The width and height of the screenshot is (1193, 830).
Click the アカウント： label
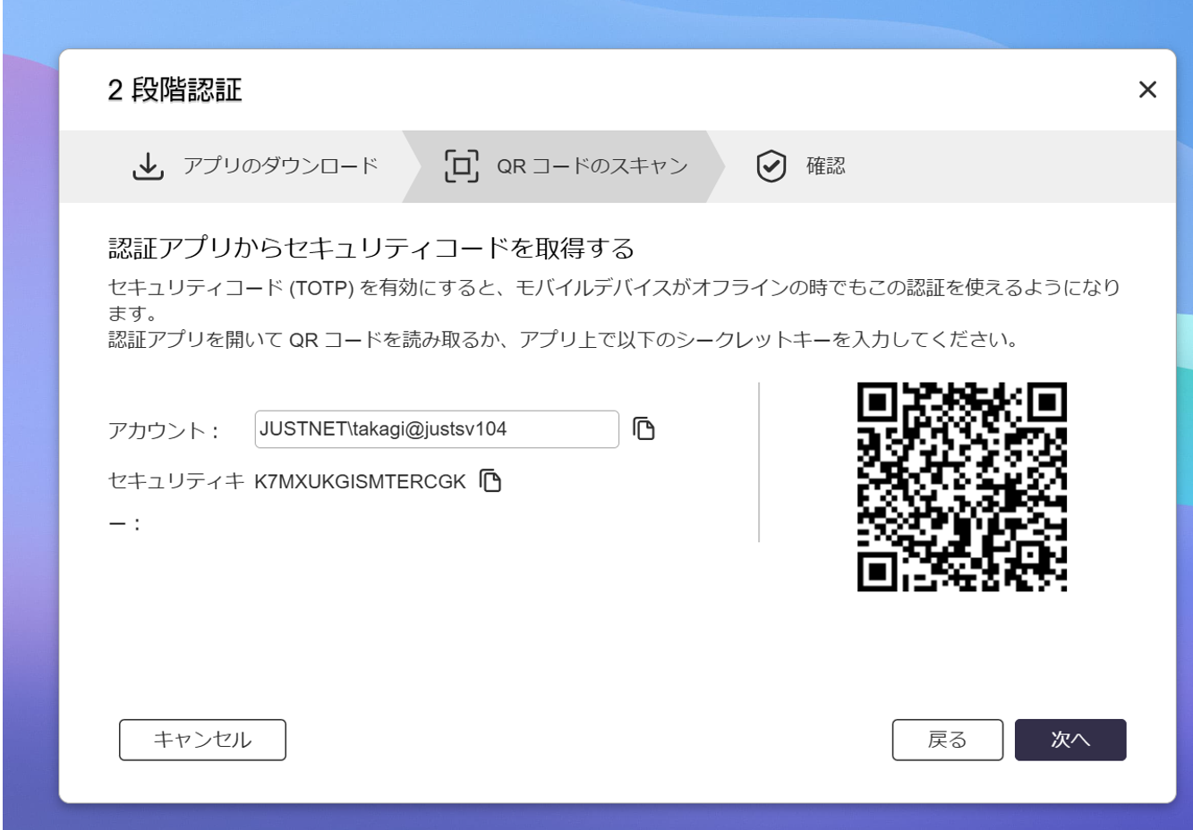pyautogui.click(x=164, y=430)
